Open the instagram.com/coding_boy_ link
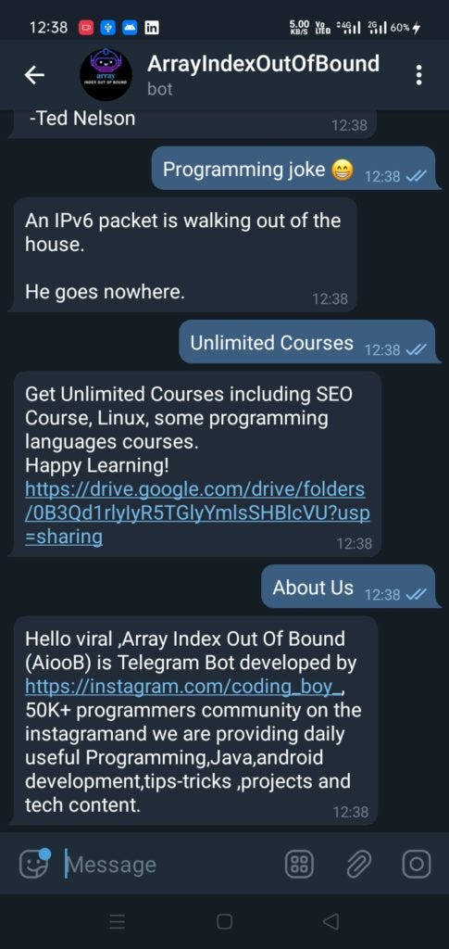Image resolution: width=449 pixels, height=949 pixels. [184, 687]
